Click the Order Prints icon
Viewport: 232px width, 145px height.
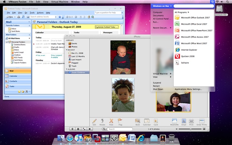(x=202, y=121)
